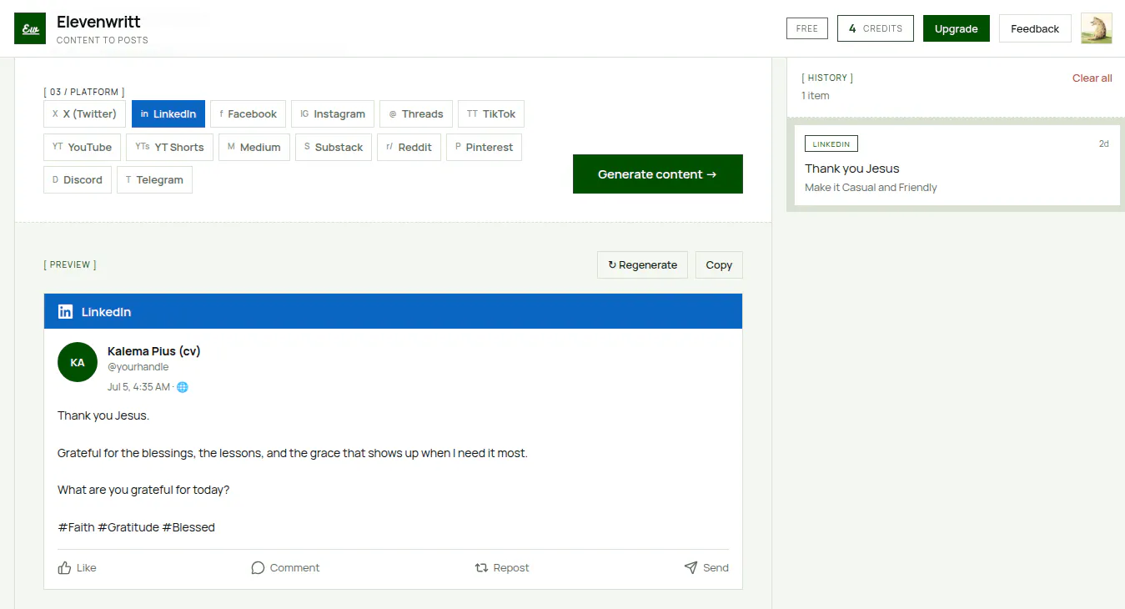The height and width of the screenshot is (609, 1125).
Task: Click the Generate content button
Action: tap(658, 174)
